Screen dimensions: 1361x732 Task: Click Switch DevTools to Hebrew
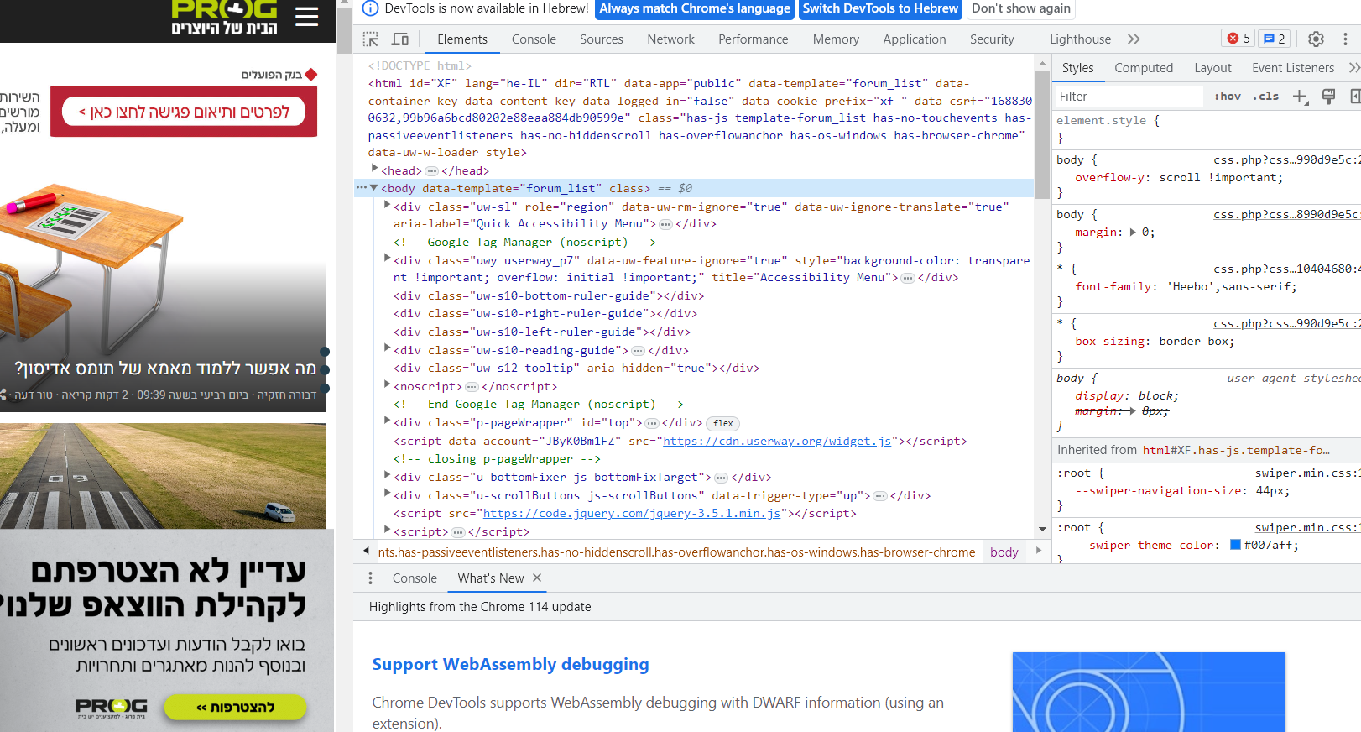880,8
